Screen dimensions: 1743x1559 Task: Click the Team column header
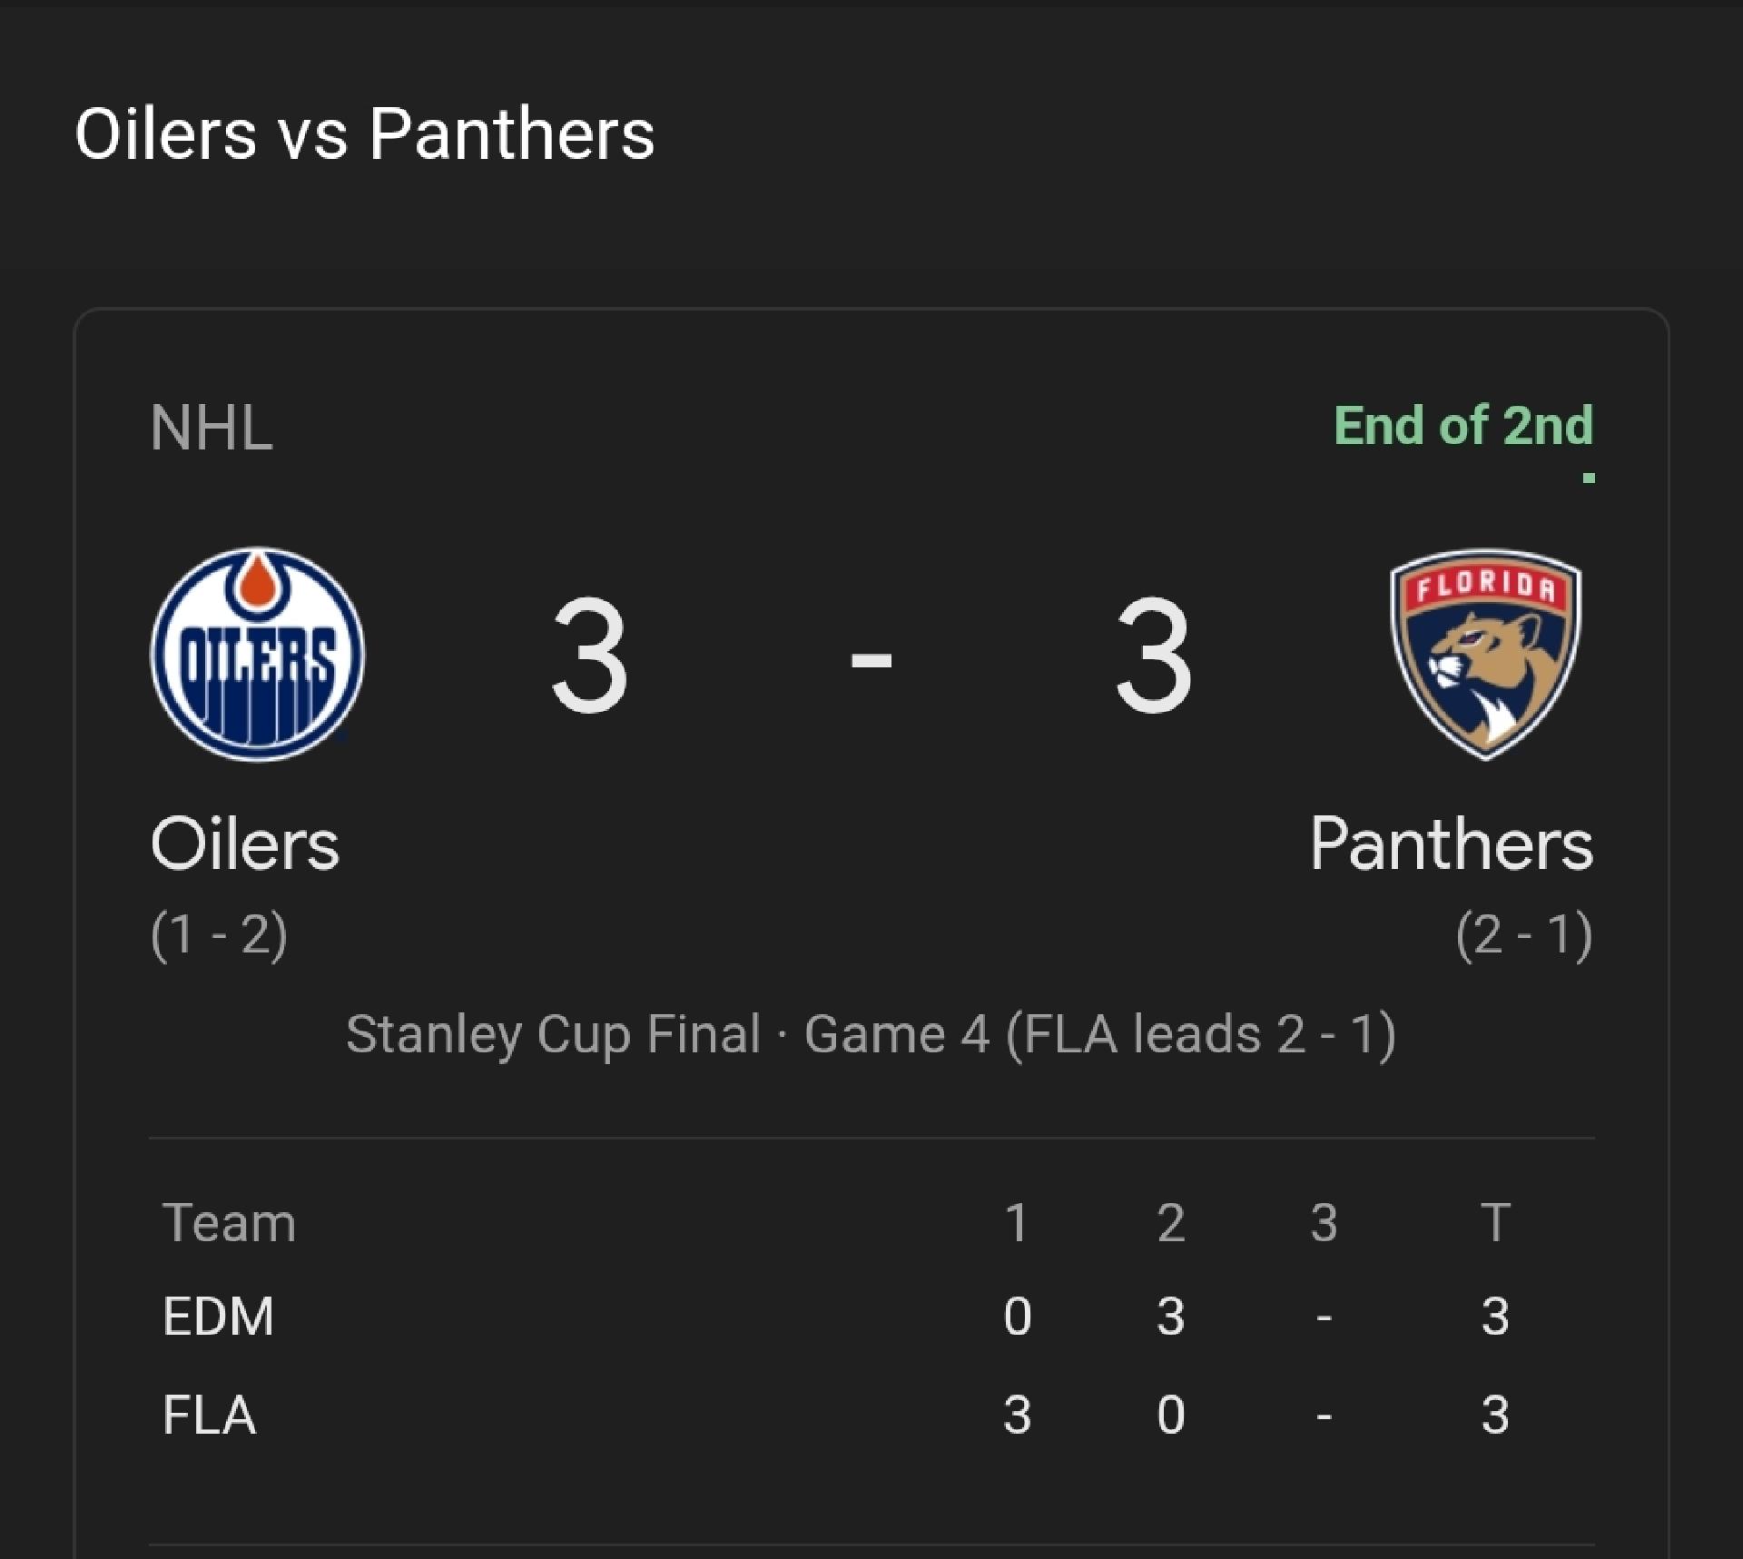tap(229, 1222)
